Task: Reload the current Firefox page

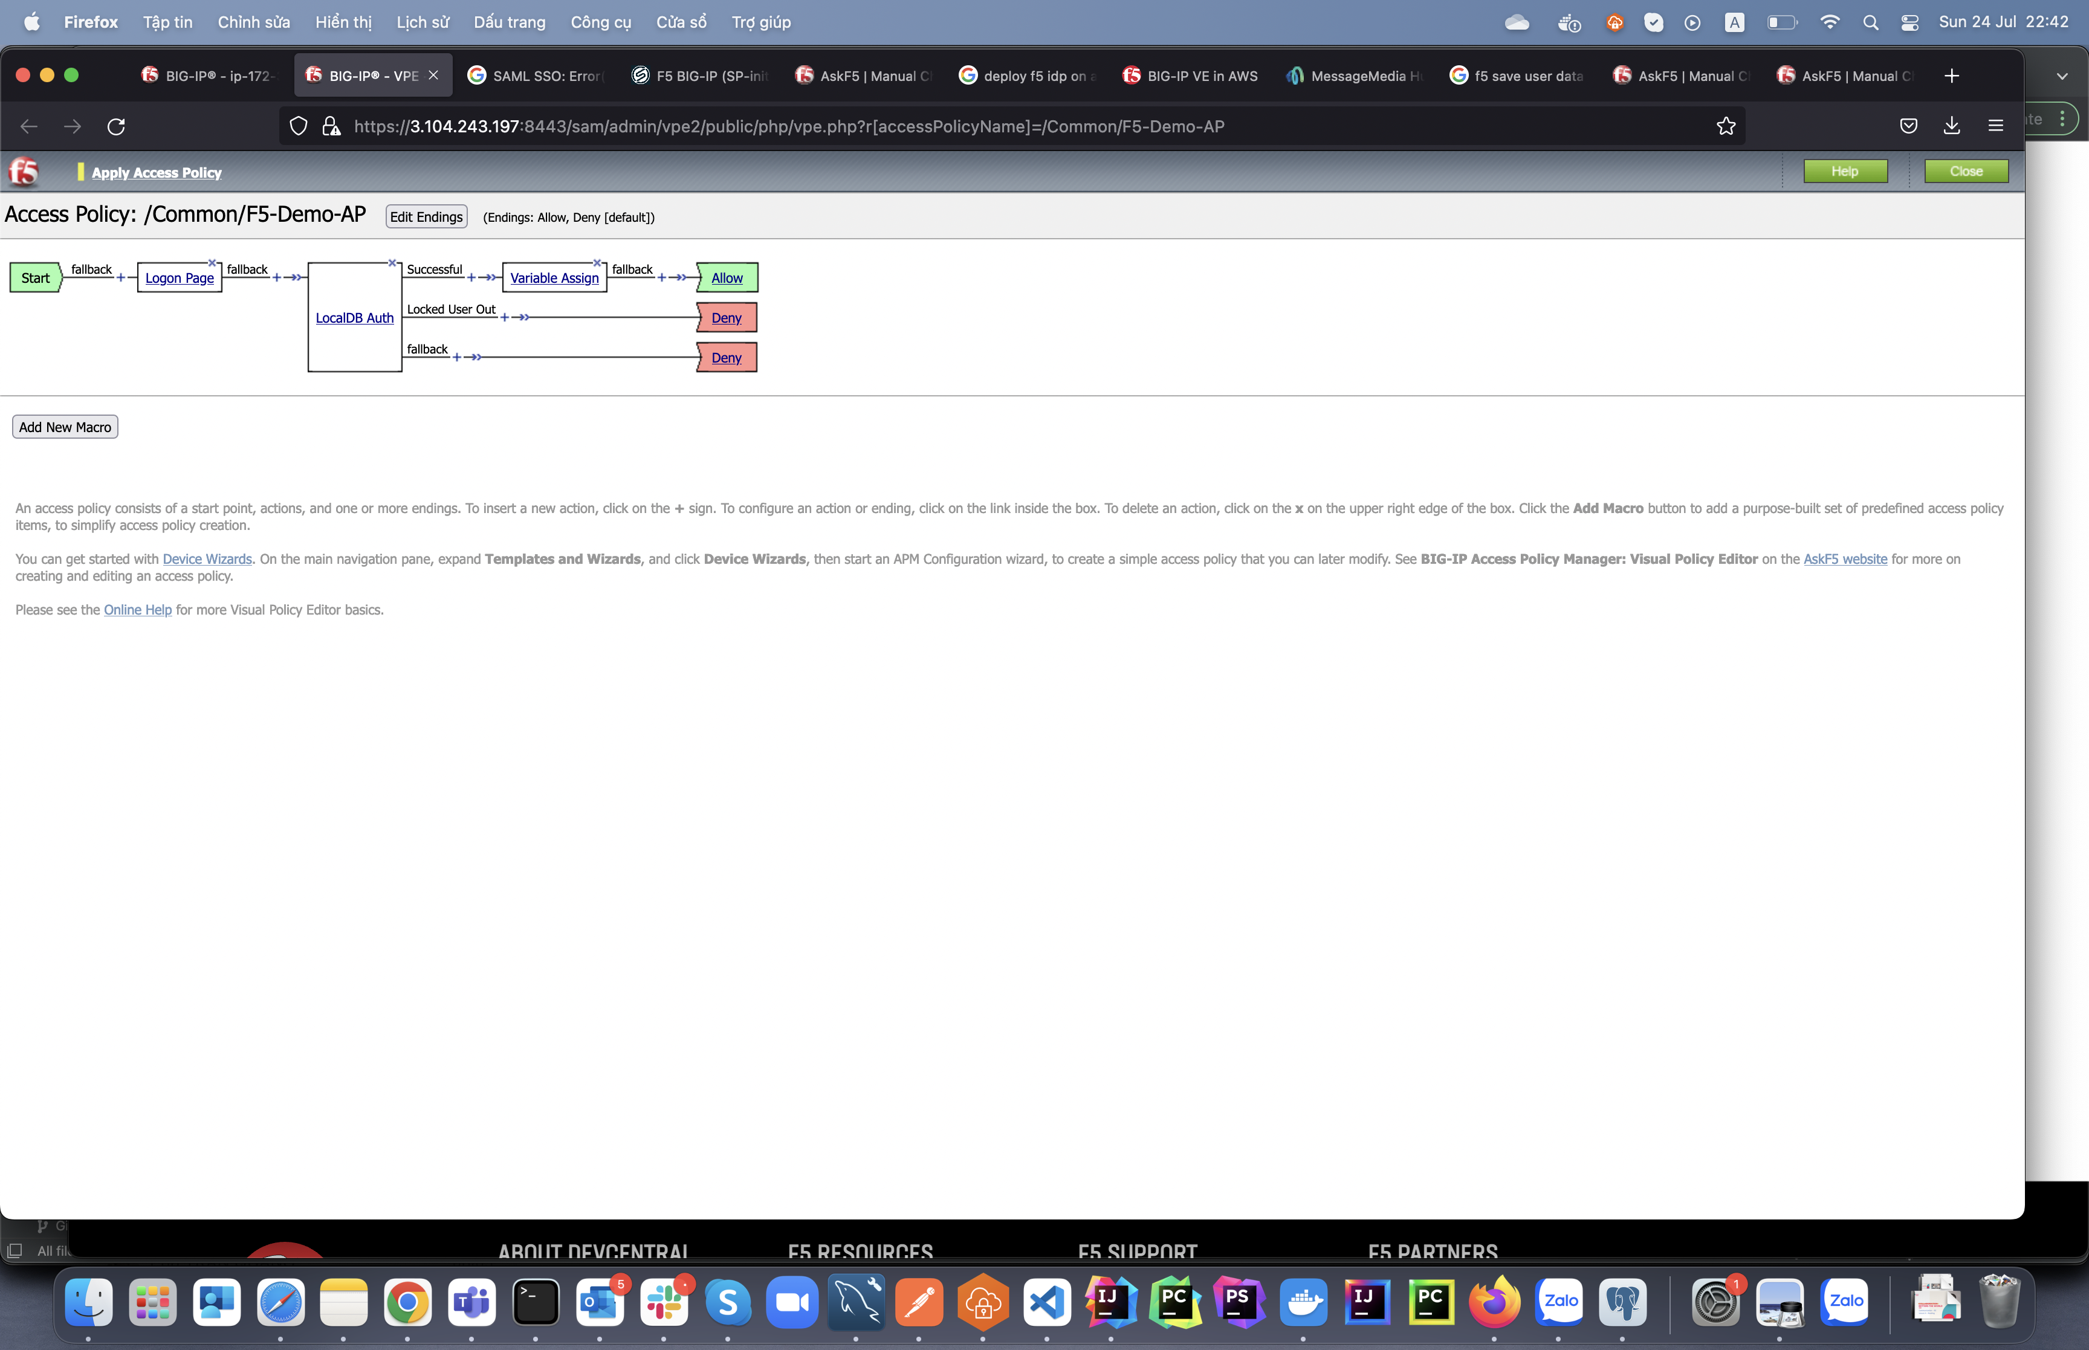Action: pos(117,126)
